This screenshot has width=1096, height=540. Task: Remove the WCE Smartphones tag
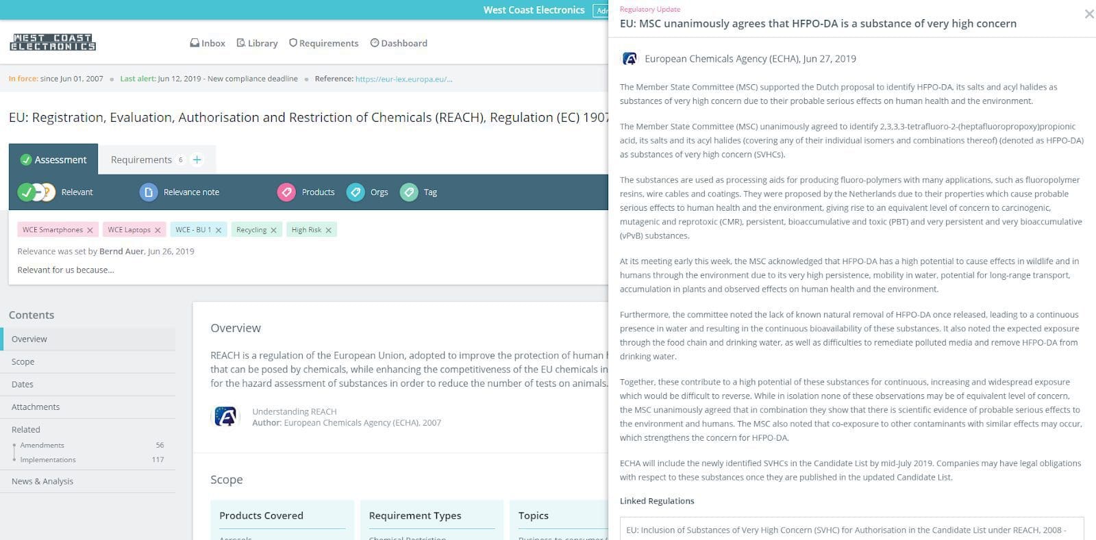coord(90,231)
